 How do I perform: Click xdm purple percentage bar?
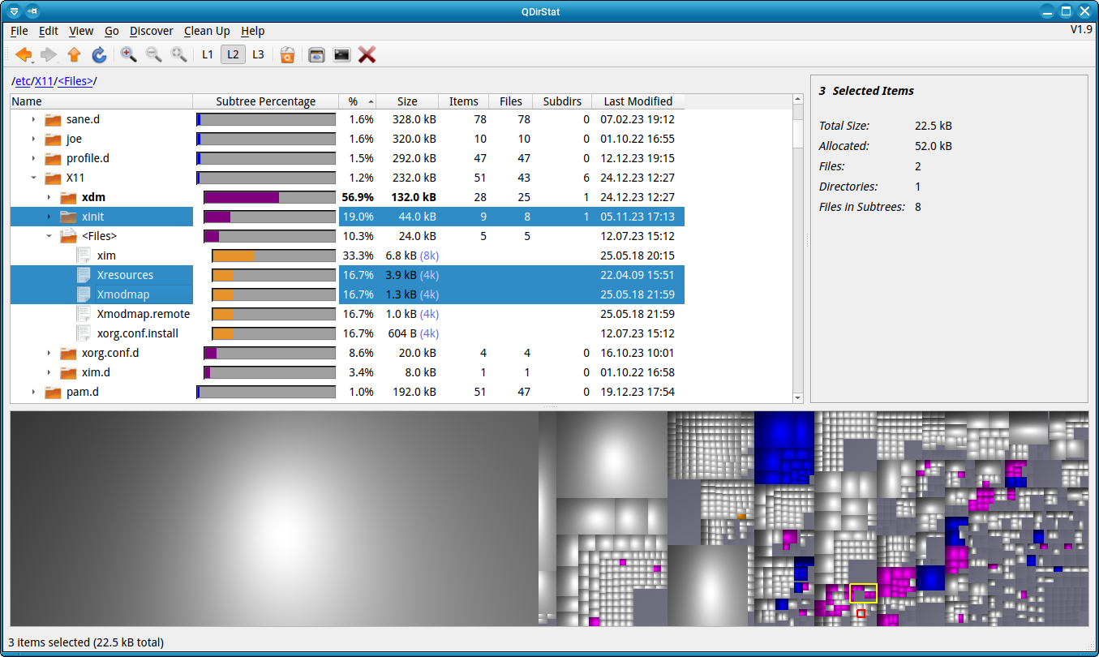(242, 197)
